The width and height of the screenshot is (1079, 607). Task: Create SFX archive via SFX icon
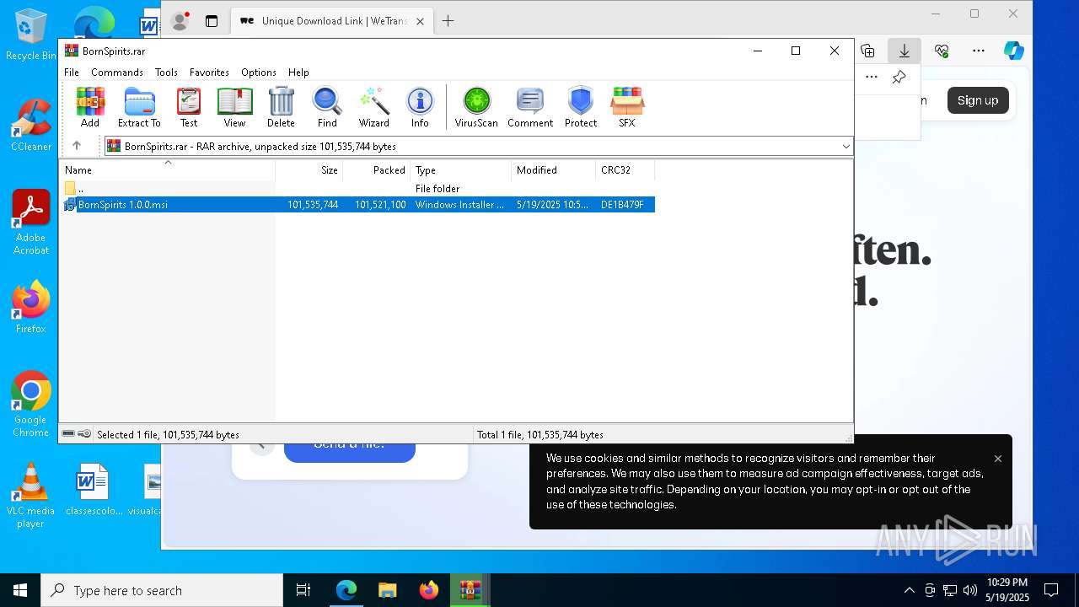pyautogui.click(x=626, y=107)
